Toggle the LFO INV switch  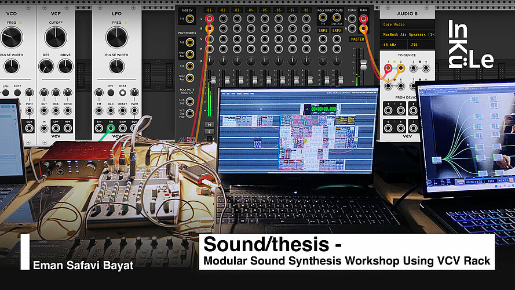pyautogui.click(x=111, y=93)
